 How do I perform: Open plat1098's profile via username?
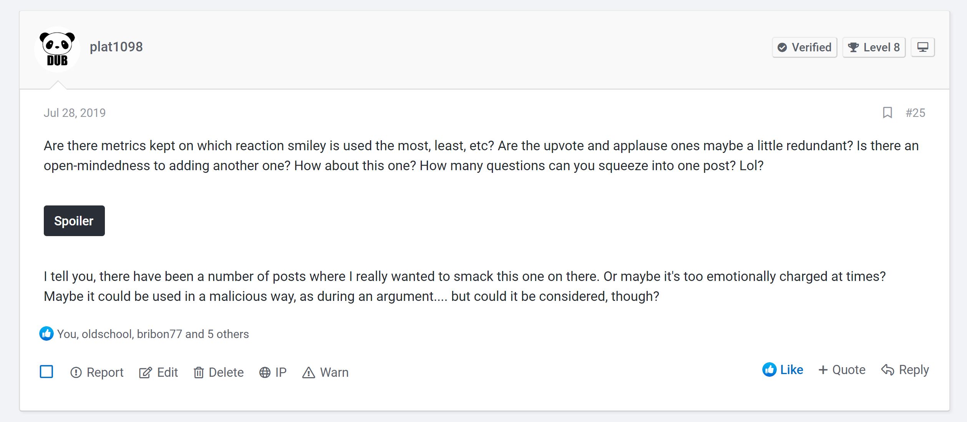coord(116,47)
